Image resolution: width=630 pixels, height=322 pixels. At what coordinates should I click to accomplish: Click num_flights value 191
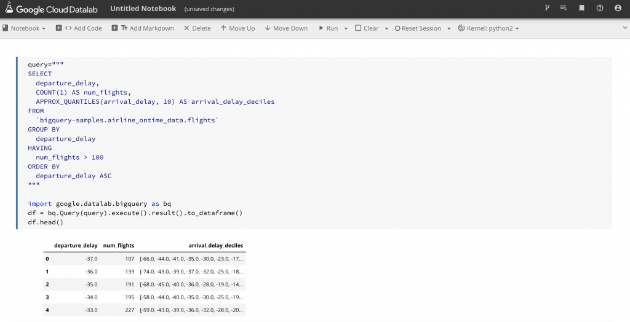(x=129, y=285)
